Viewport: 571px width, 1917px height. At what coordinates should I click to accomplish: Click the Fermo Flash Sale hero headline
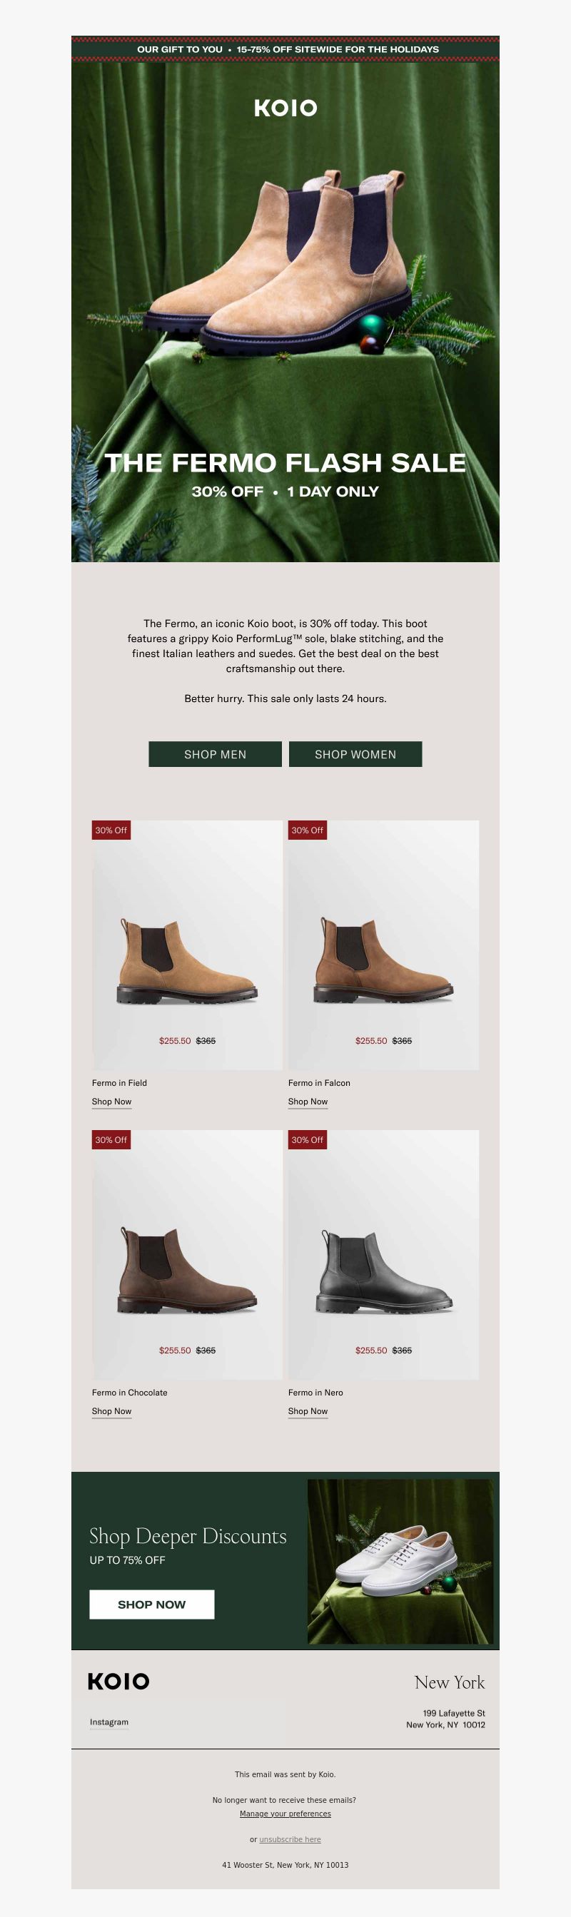click(285, 463)
